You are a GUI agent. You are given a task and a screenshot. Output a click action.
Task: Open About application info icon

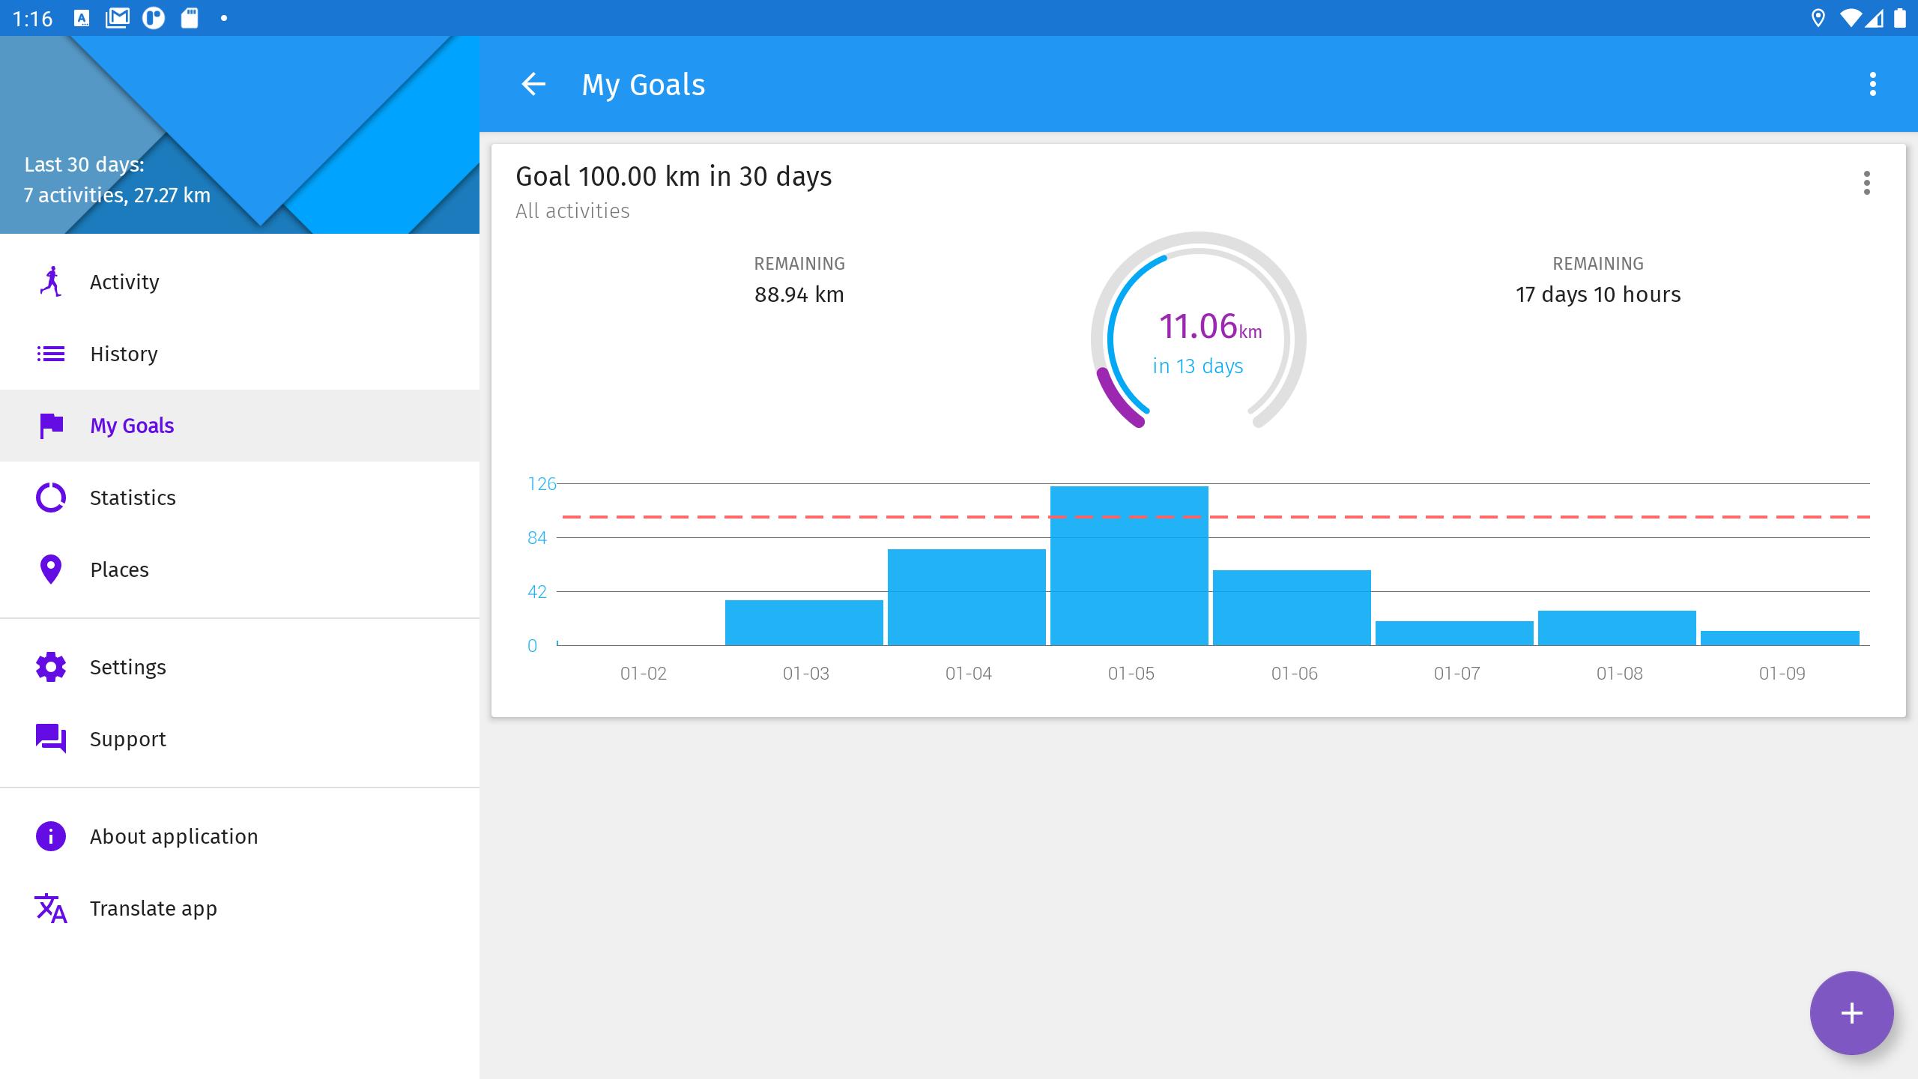click(51, 836)
